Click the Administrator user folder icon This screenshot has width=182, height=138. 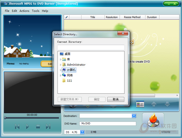tap(64, 65)
